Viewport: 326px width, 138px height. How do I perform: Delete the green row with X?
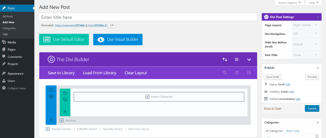[x=65, y=112]
